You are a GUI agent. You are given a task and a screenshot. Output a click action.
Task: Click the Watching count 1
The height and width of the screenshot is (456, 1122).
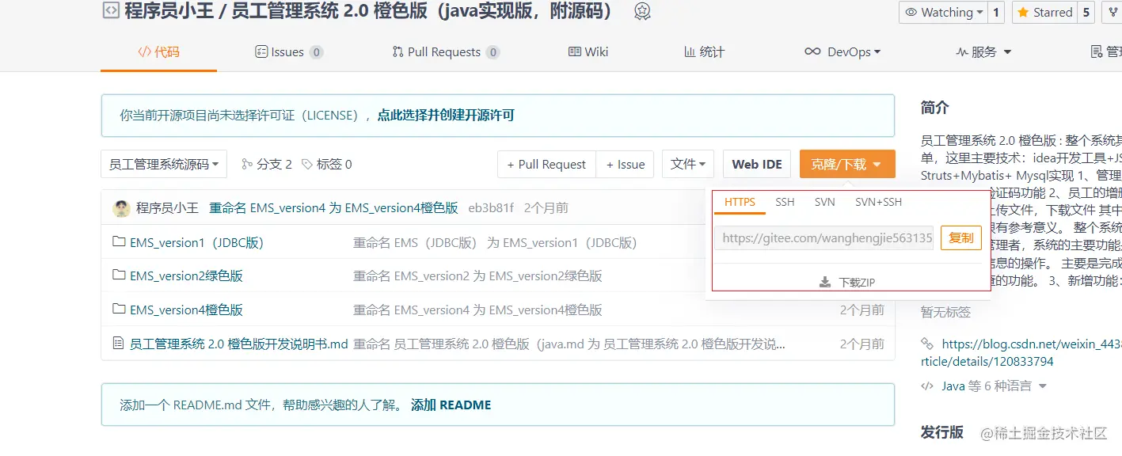click(996, 12)
